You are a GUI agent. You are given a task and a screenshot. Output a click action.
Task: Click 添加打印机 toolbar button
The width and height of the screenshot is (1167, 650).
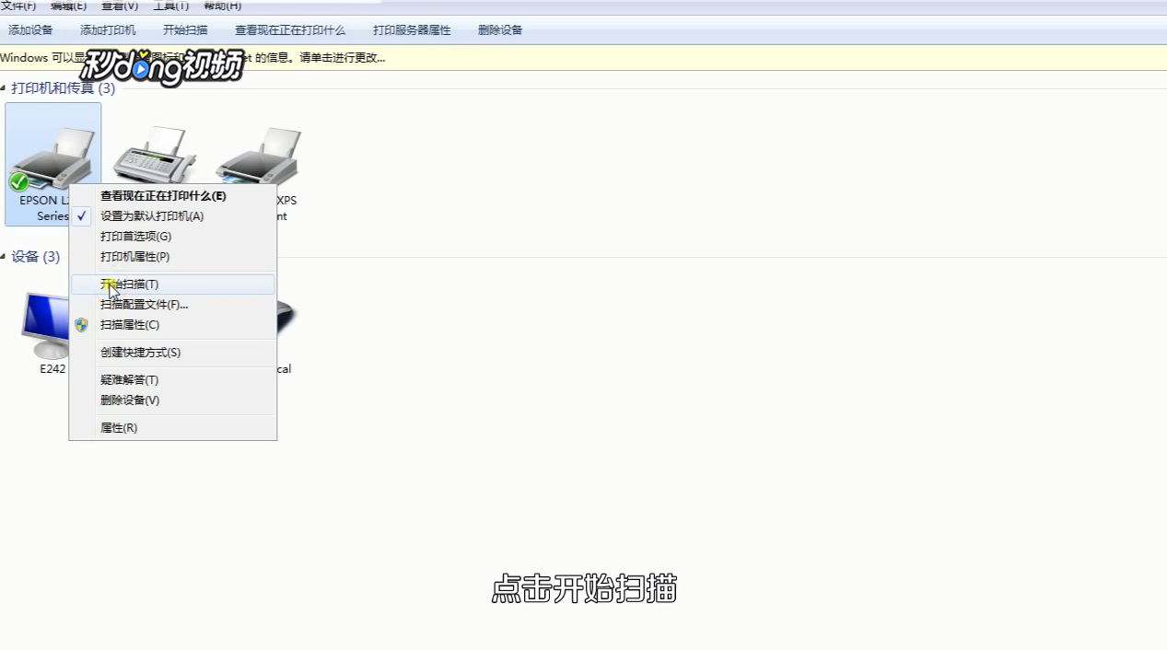click(x=108, y=30)
